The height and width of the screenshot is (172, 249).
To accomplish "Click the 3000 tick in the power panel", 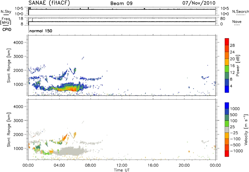I will click(18, 57).
